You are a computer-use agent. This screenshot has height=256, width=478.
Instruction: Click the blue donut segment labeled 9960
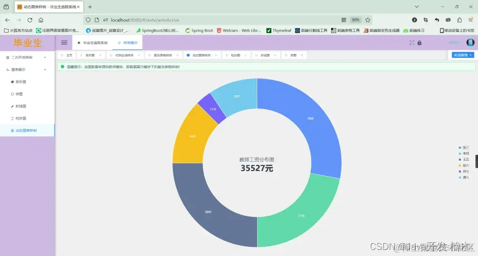(310, 118)
